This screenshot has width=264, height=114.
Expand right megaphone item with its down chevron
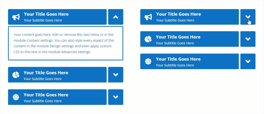tap(248, 17)
